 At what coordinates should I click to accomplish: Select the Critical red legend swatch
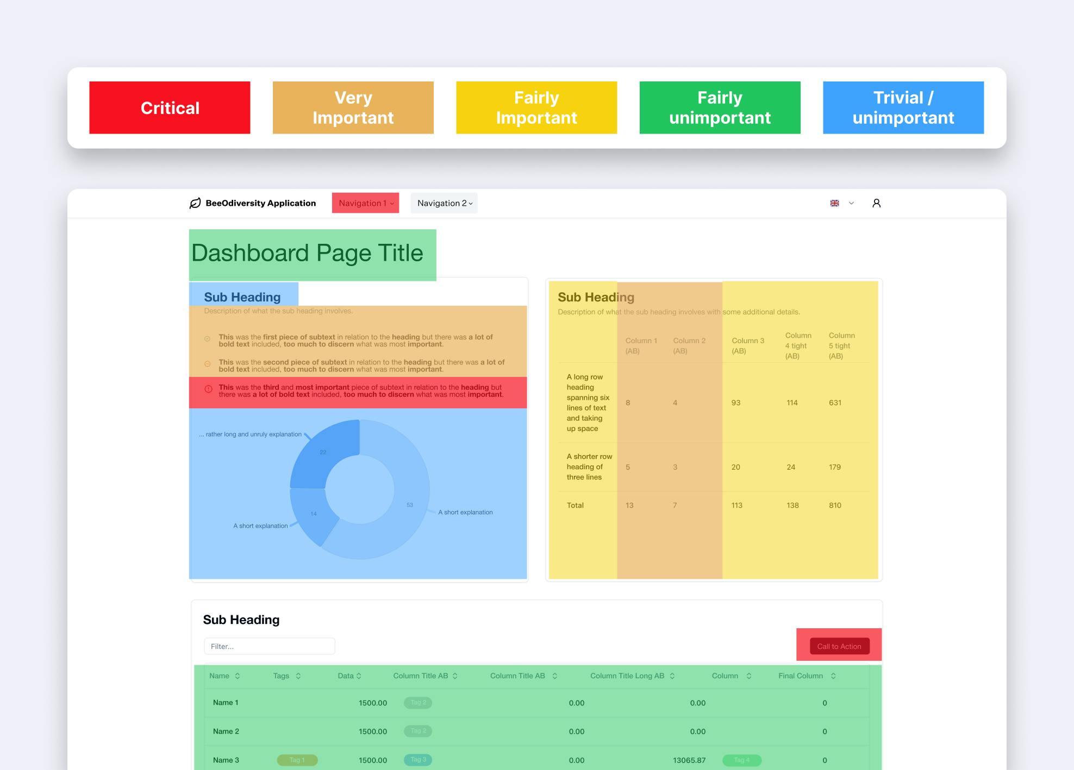(x=170, y=108)
